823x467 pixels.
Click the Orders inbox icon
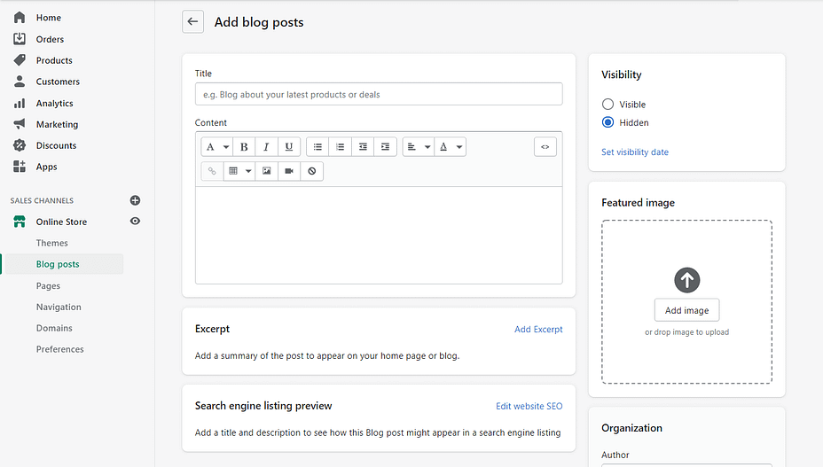coord(20,39)
